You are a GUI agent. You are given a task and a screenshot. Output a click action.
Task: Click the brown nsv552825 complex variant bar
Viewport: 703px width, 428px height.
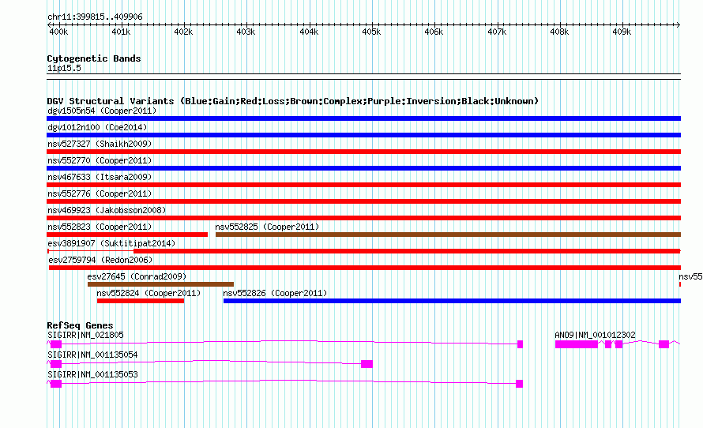(449, 235)
